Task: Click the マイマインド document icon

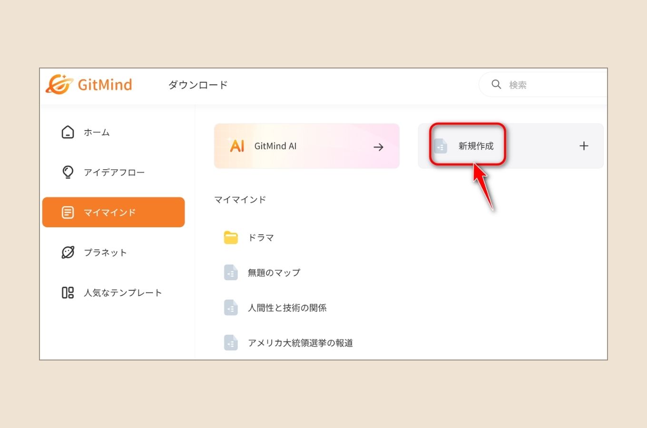Action: [x=68, y=212]
